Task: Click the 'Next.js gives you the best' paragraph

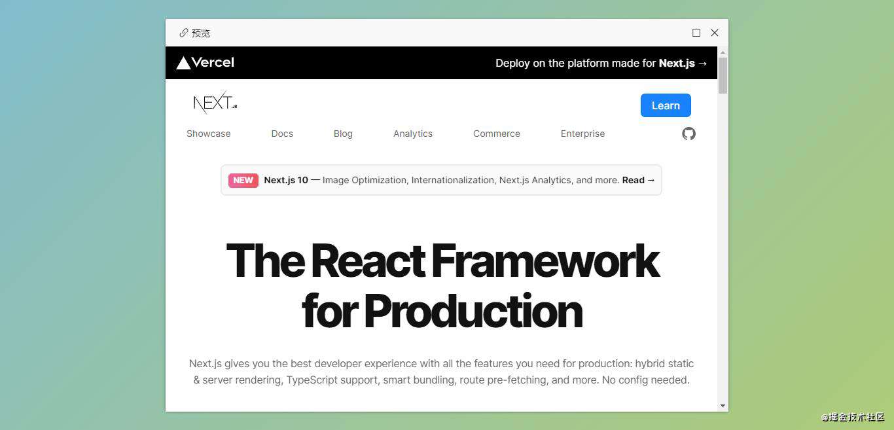Action: (x=442, y=372)
